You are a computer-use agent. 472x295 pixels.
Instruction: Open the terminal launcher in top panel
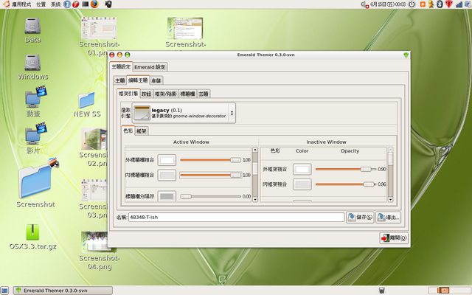click(x=86, y=4)
